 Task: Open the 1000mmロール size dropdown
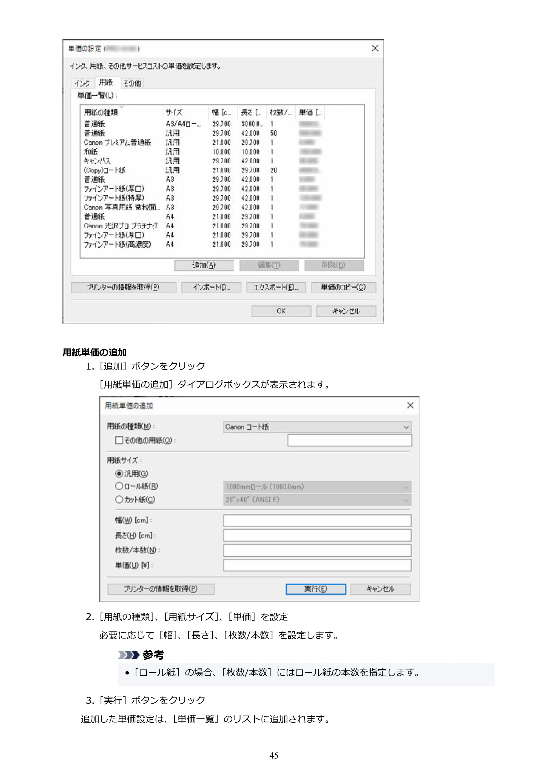pos(317,487)
